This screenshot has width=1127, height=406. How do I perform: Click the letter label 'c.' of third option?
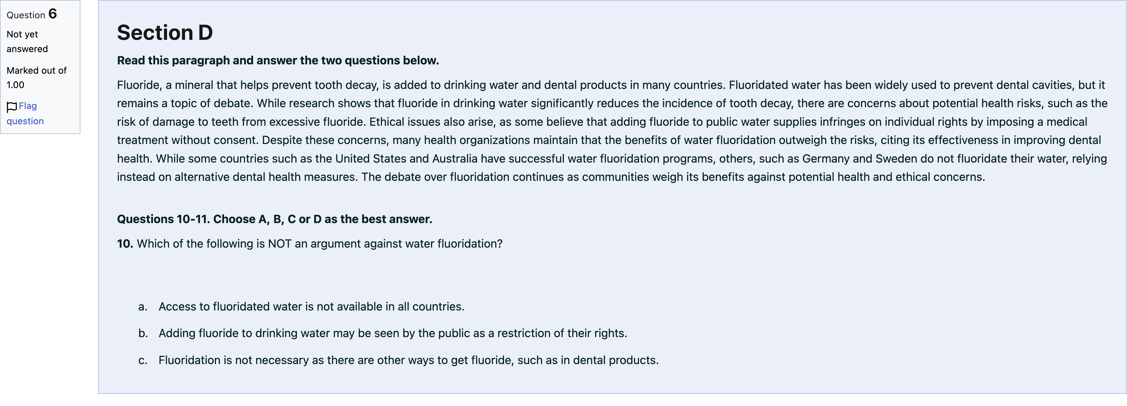pos(143,360)
